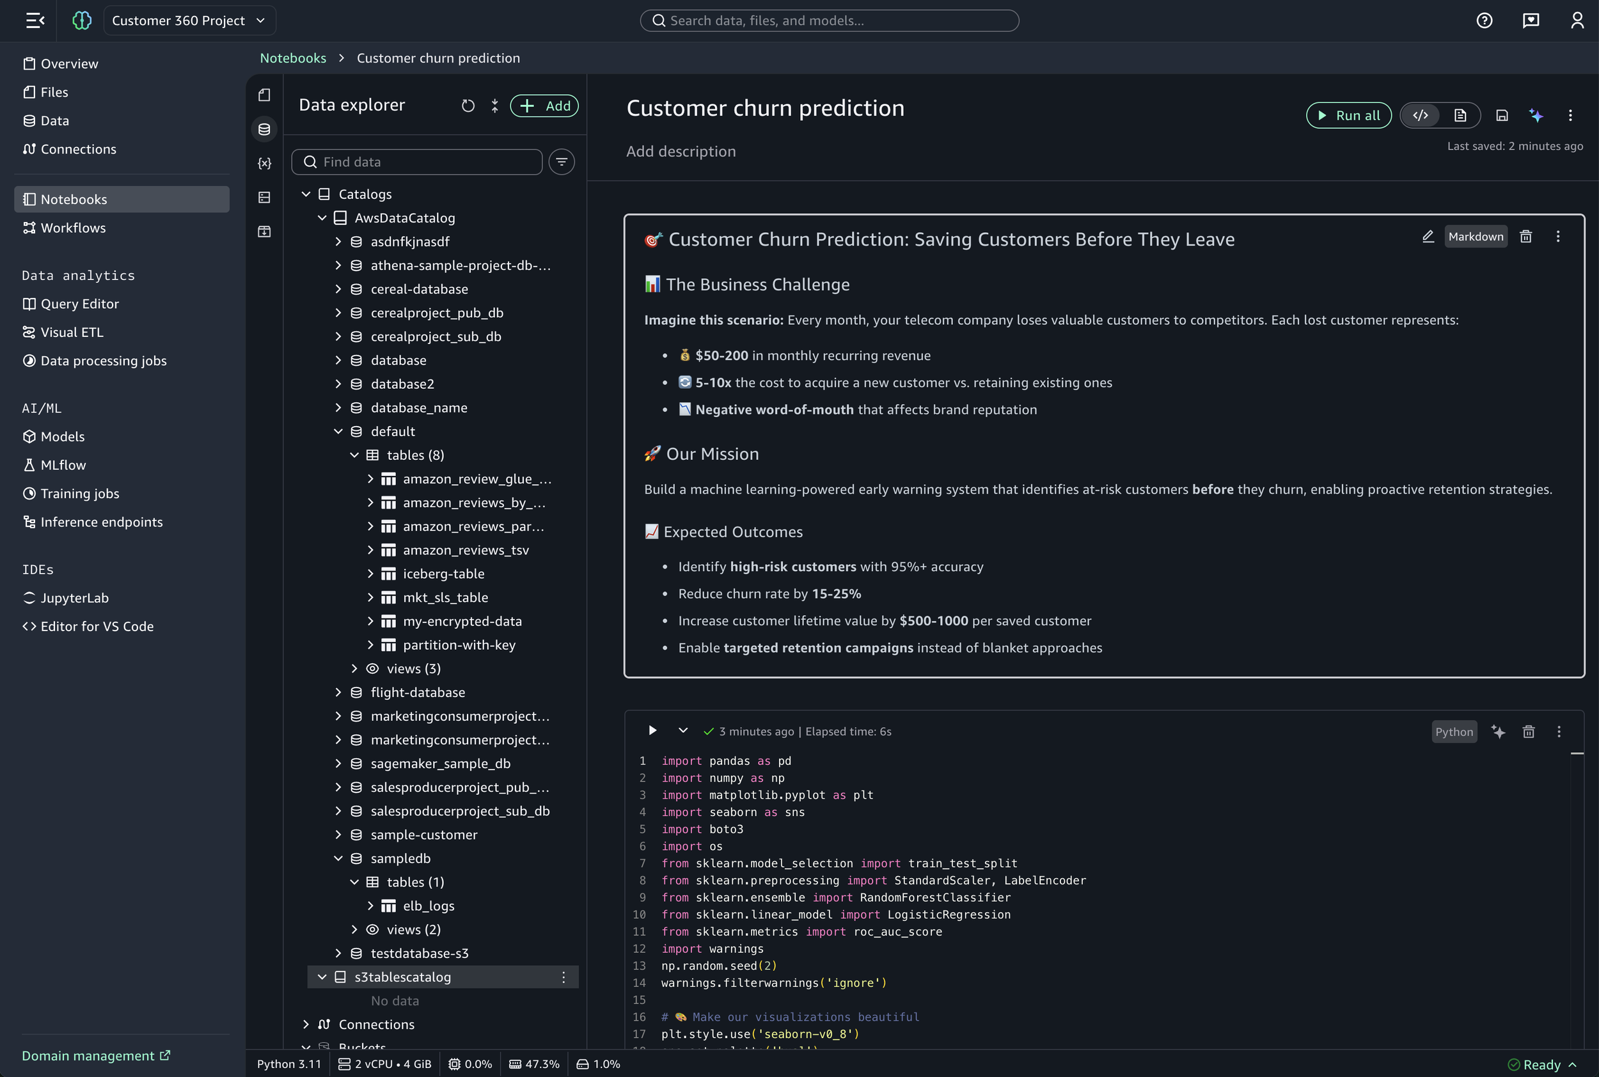The width and height of the screenshot is (1599, 1077).
Task: Open the variables {x} panel
Action: [264, 164]
